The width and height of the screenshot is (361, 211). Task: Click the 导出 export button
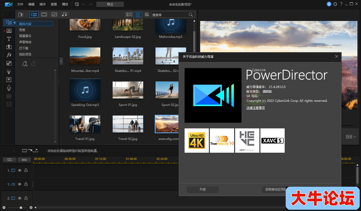[x=110, y=4]
